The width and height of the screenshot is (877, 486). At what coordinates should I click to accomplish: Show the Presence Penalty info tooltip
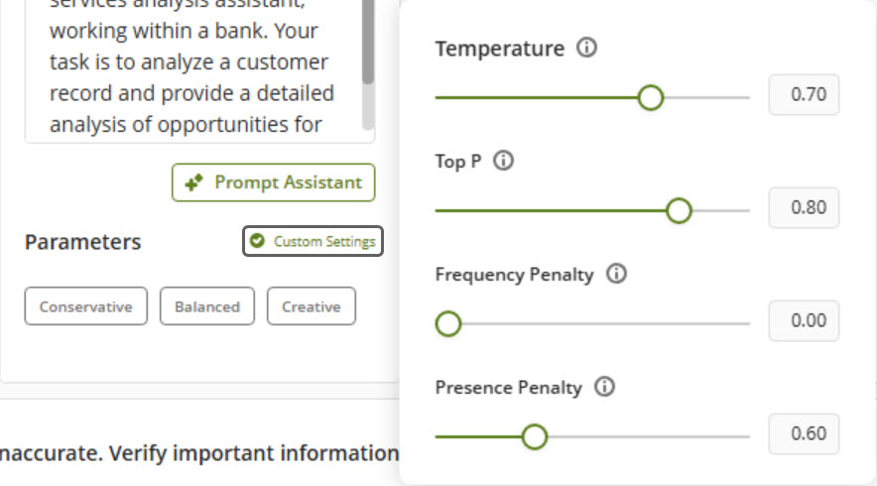[x=605, y=387]
